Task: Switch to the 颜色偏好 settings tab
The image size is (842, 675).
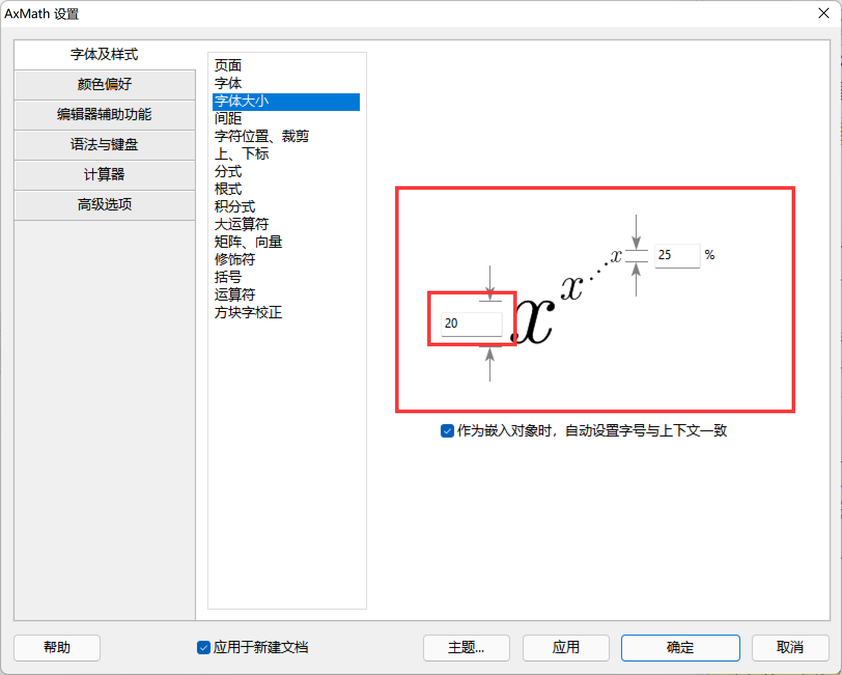Action: (105, 85)
